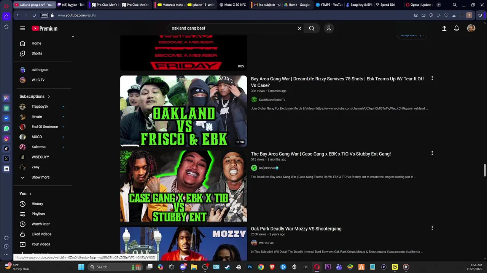Open the notifications bell
Viewport: 487px width, 273px height.
point(457,28)
